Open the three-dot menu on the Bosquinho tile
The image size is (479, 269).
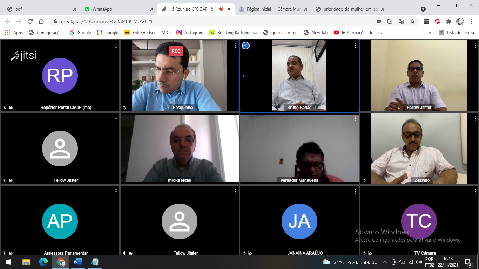(x=236, y=46)
